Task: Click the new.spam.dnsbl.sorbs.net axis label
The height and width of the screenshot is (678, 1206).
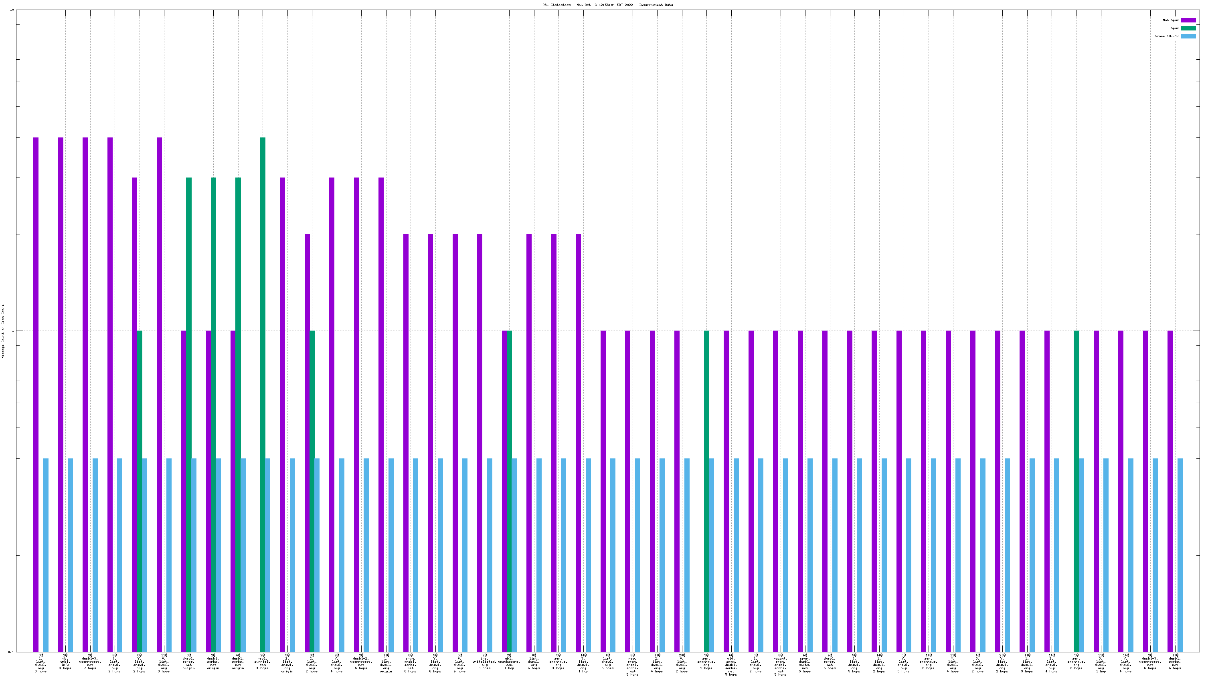Action: point(632,665)
